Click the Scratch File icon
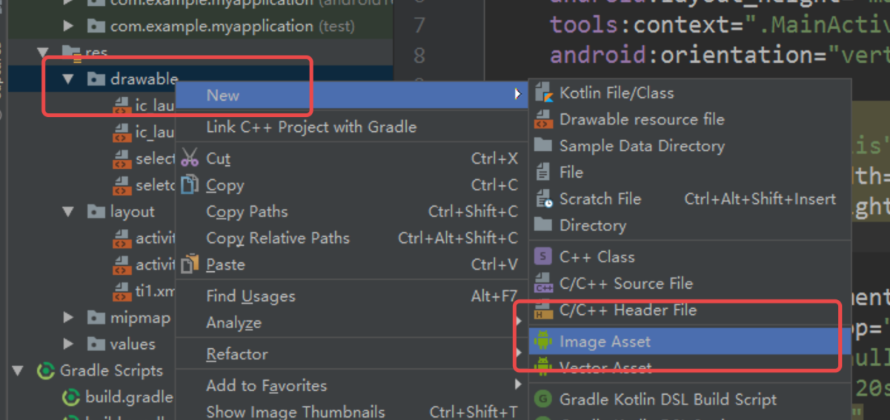This screenshot has height=420, width=890. (x=544, y=199)
